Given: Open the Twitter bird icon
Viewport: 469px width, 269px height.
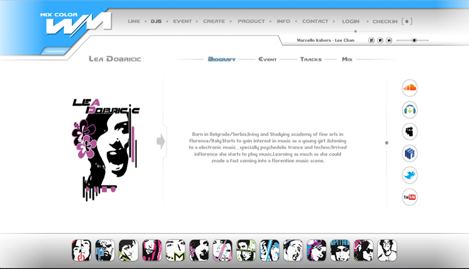Looking at the screenshot, I should coord(410,175).
